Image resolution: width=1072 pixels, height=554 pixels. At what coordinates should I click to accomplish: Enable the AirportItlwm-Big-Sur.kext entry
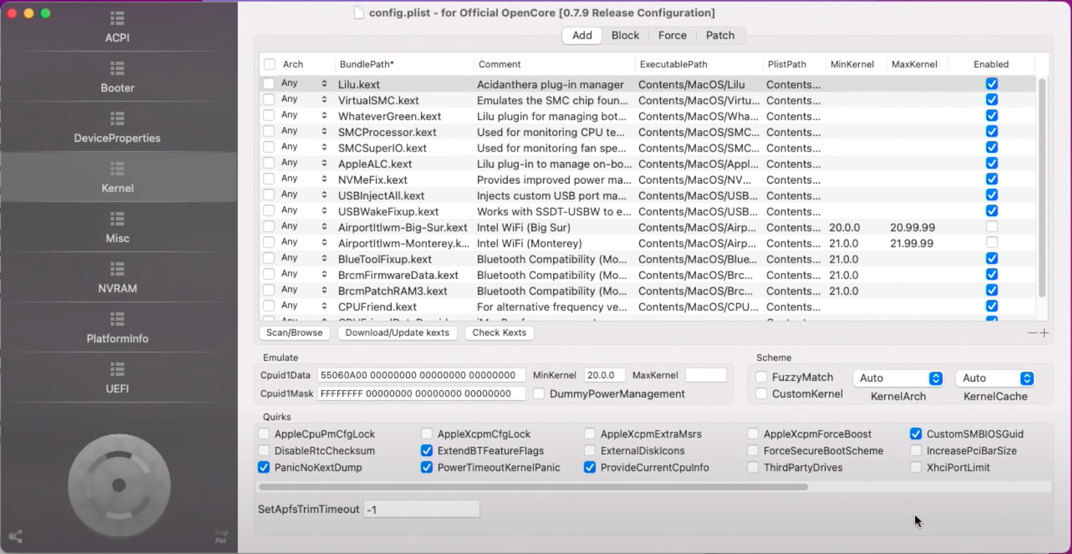point(992,227)
